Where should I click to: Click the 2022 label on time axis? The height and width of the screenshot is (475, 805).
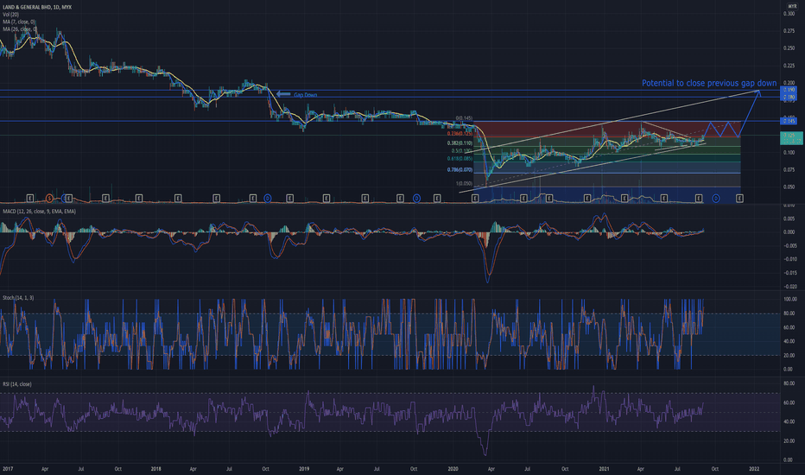[754, 468]
